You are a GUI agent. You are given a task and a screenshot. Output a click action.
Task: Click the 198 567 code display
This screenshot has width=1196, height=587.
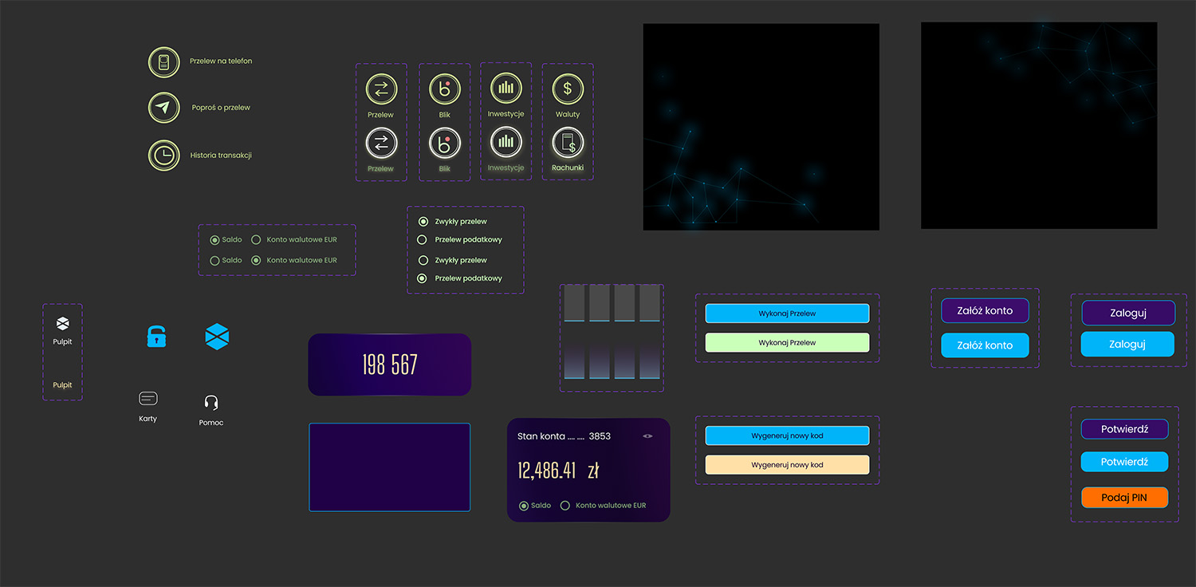click(390, 364)
